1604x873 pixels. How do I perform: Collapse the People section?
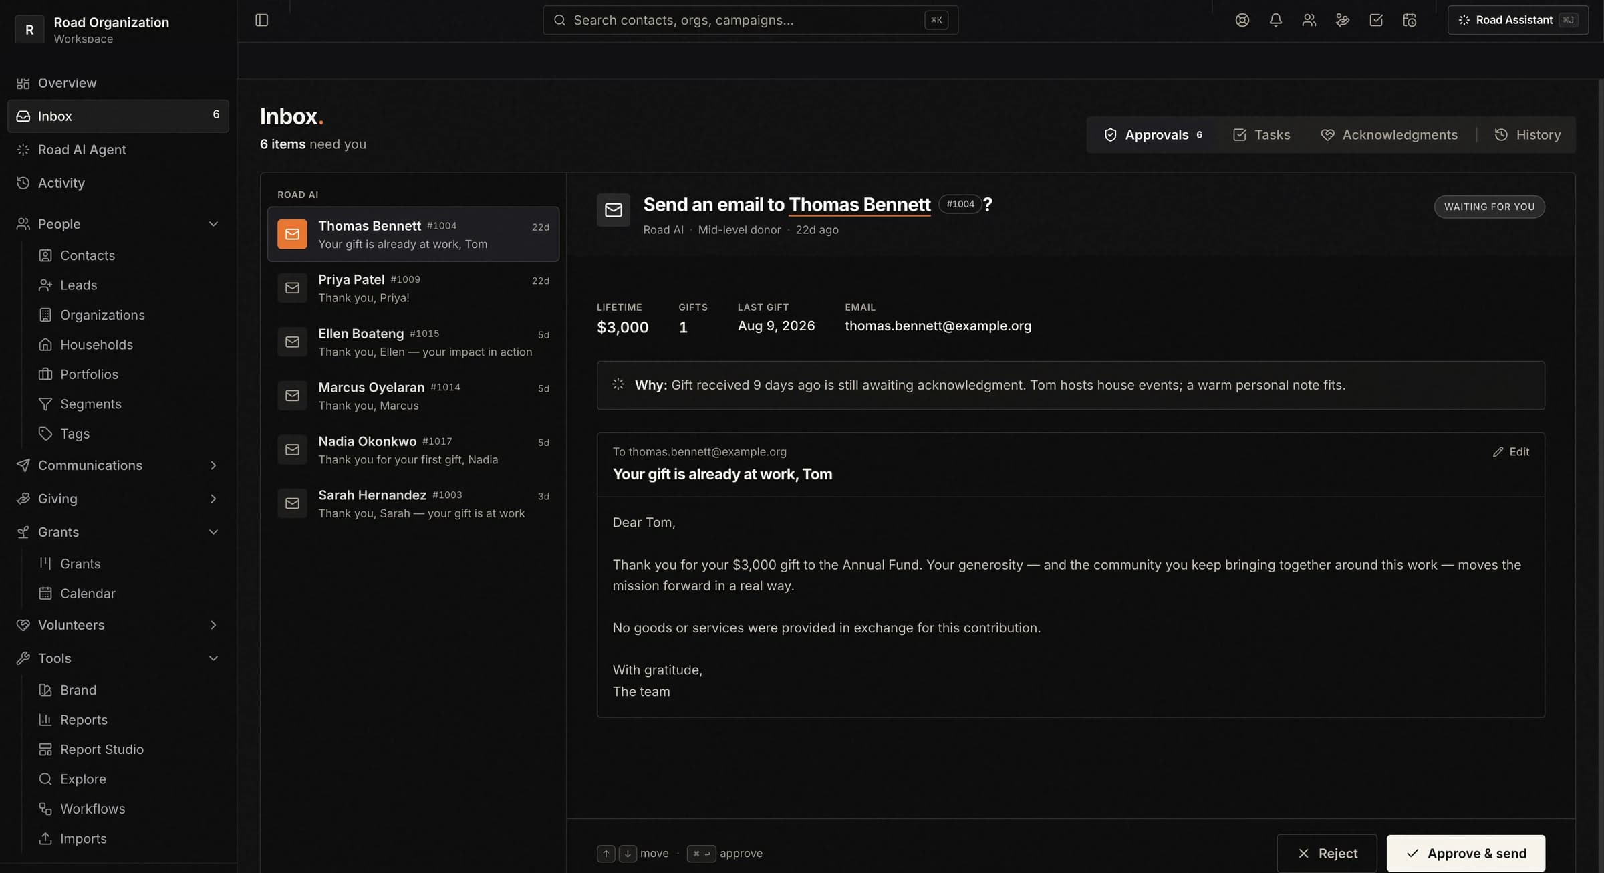(x=213, y=224)
